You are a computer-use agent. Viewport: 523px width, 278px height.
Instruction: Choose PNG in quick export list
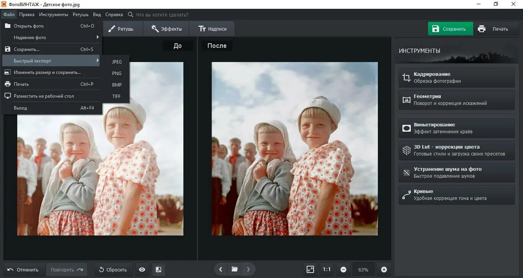(x=117, y=73)
